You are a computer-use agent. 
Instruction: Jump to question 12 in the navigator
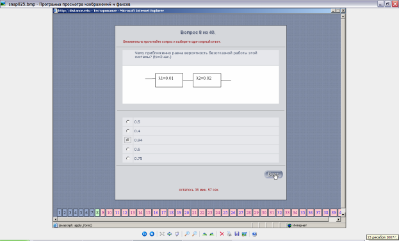pyautogui.click(x=125, y=213)
